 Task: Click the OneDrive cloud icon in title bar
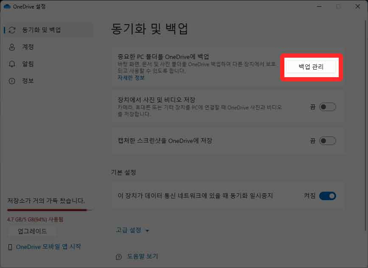(7, 6)
